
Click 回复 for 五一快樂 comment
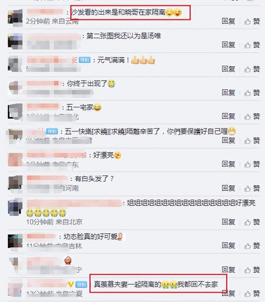[x=229, y=140]
